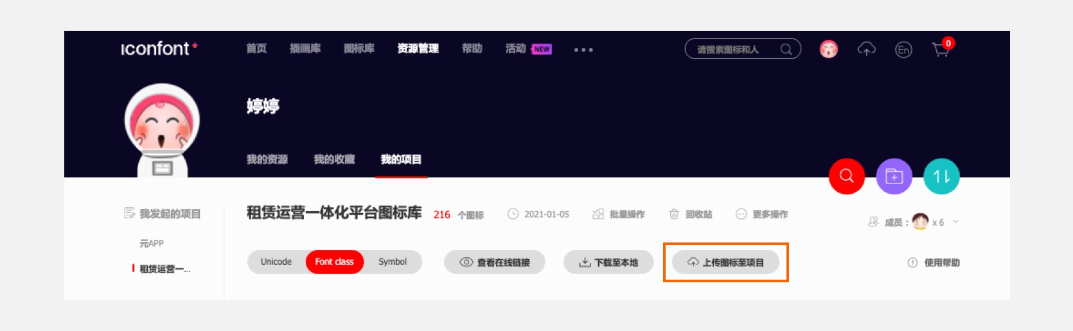Open the 活动 NEW nav item

click(529, 49)
